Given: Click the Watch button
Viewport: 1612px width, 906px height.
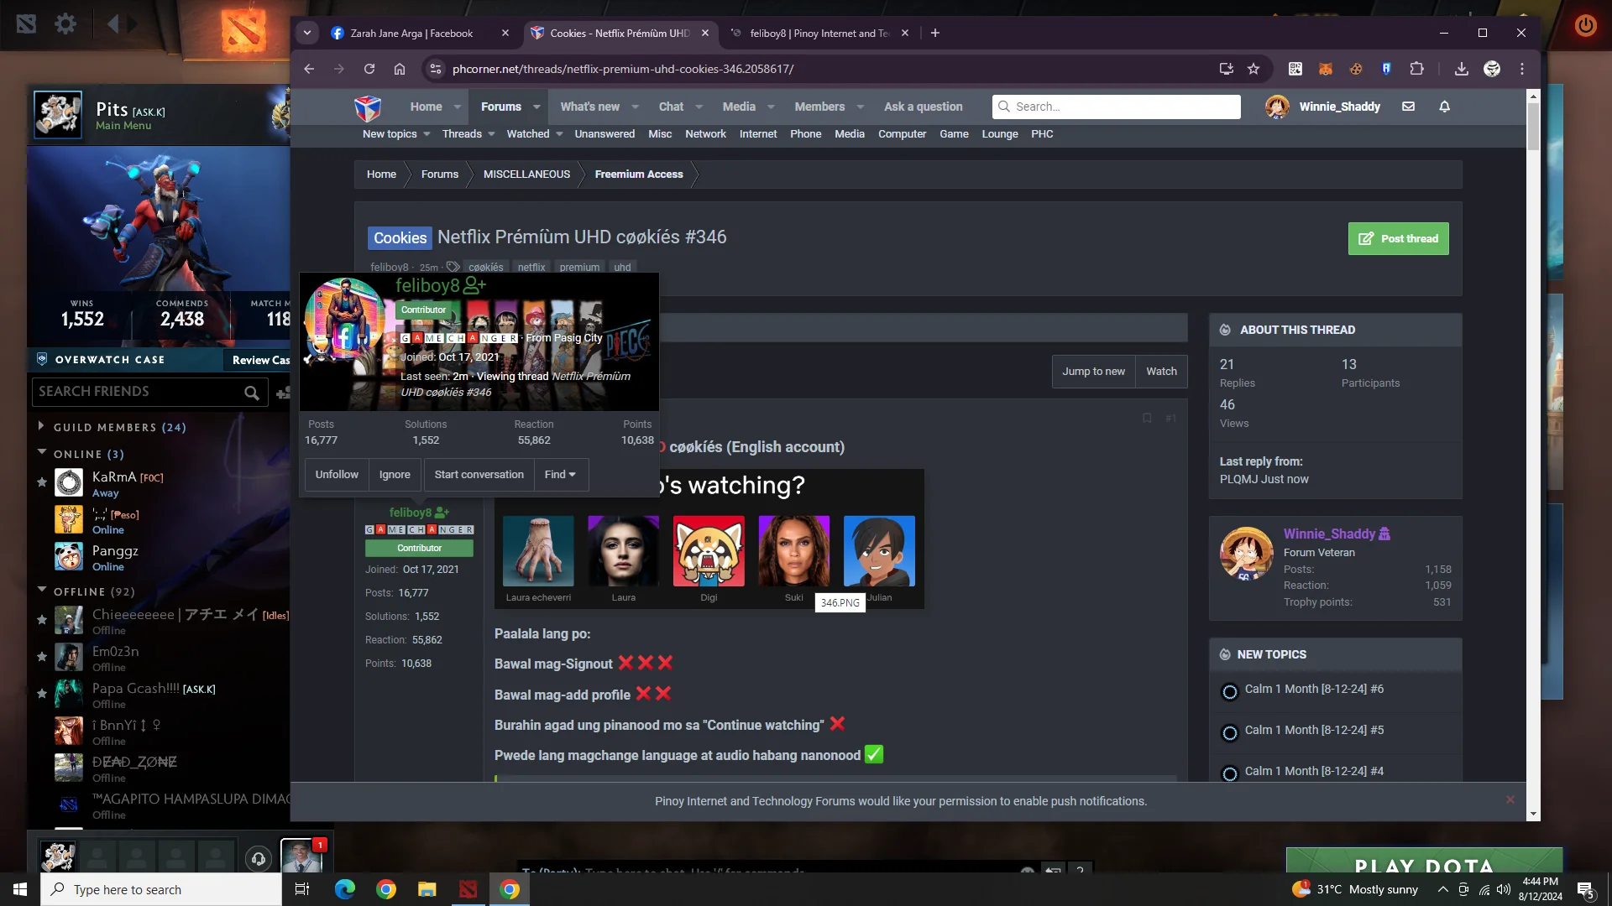Looking at the screenshot, I should click(x=1162, y=372).
